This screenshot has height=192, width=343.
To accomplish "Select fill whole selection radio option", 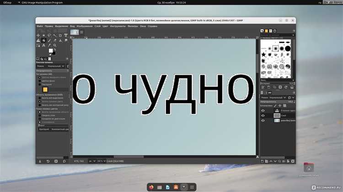I will pos(40,98).
